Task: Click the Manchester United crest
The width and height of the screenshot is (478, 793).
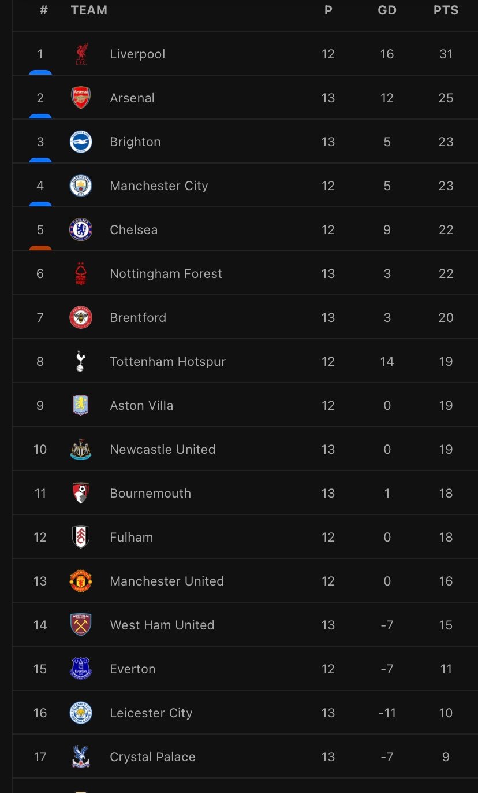Action: click(81, 581)
